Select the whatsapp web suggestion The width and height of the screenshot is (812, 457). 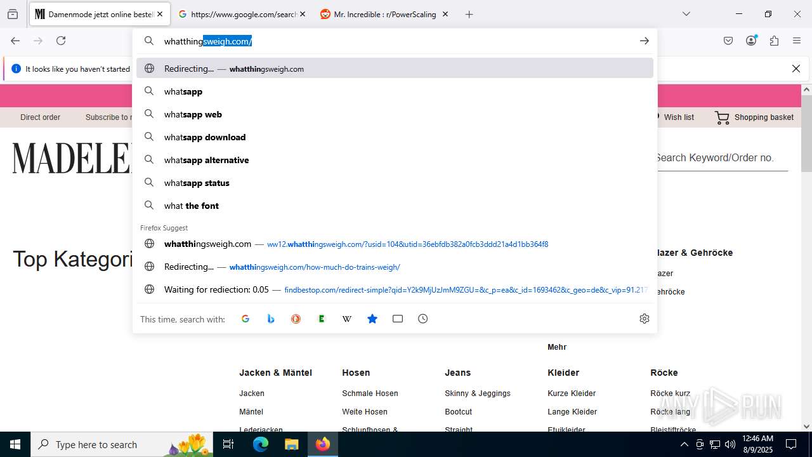[x=395, y=114]
